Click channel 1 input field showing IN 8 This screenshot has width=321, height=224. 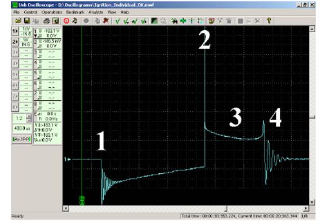[x=26, y=34]
